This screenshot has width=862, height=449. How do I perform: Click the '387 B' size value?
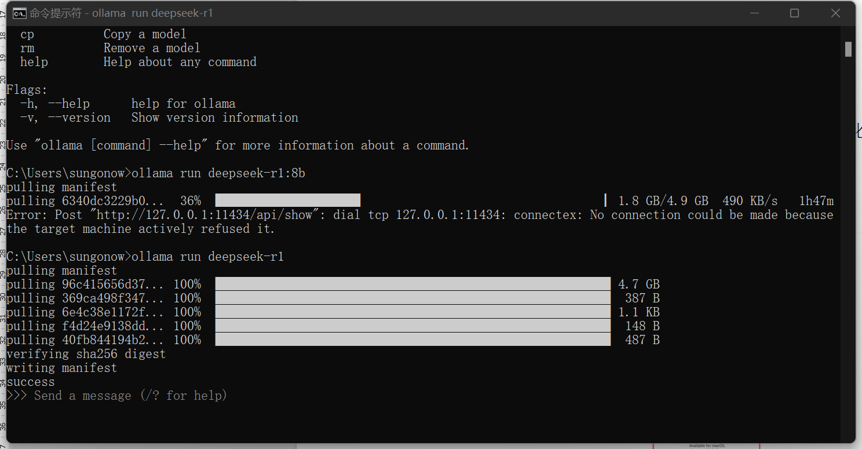click(x=642, y=298)
